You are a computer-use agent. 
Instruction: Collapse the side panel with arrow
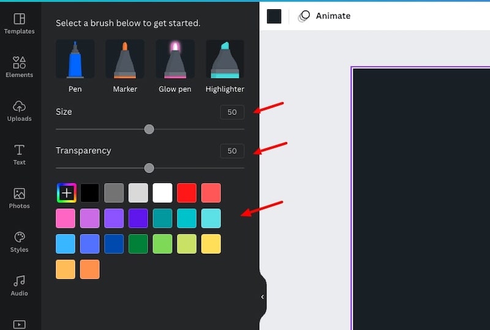click(x=263, y=297)
